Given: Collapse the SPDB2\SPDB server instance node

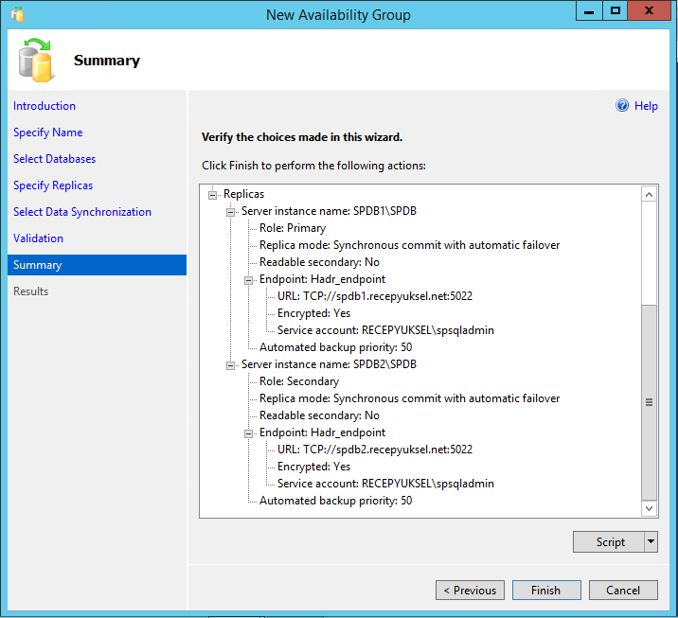Looking at the screenshot, I should tap(230, 365).
